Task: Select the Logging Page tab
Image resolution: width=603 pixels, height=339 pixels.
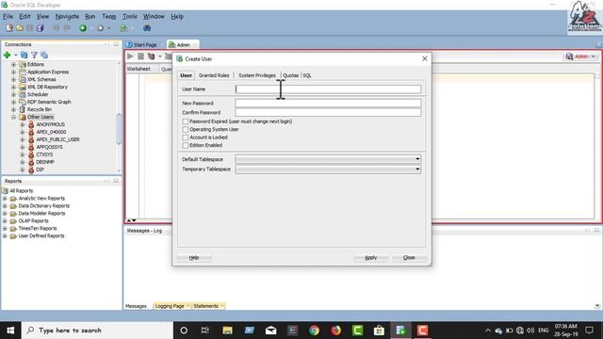Action: coord(170,306)
